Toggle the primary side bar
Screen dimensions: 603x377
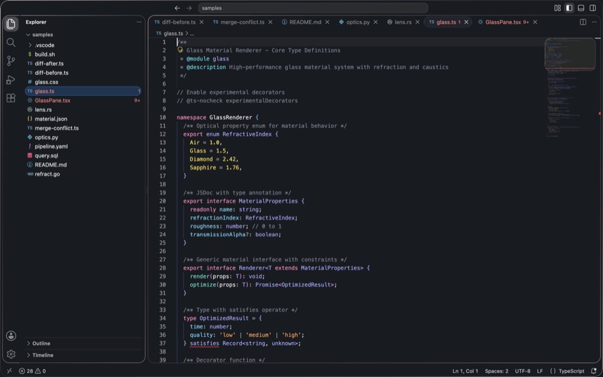click(569, 8)
